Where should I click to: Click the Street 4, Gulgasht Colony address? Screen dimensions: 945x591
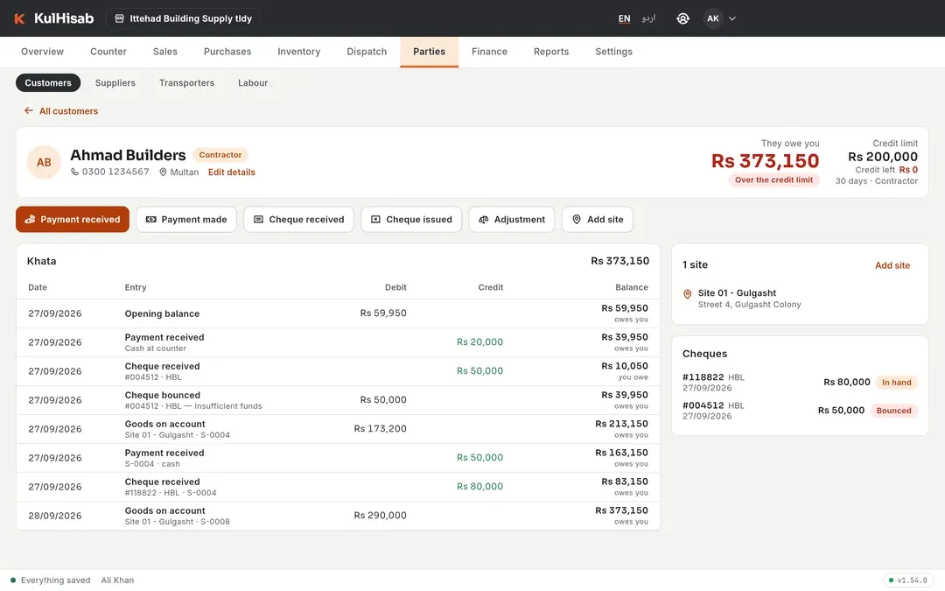tap(750, 305)
